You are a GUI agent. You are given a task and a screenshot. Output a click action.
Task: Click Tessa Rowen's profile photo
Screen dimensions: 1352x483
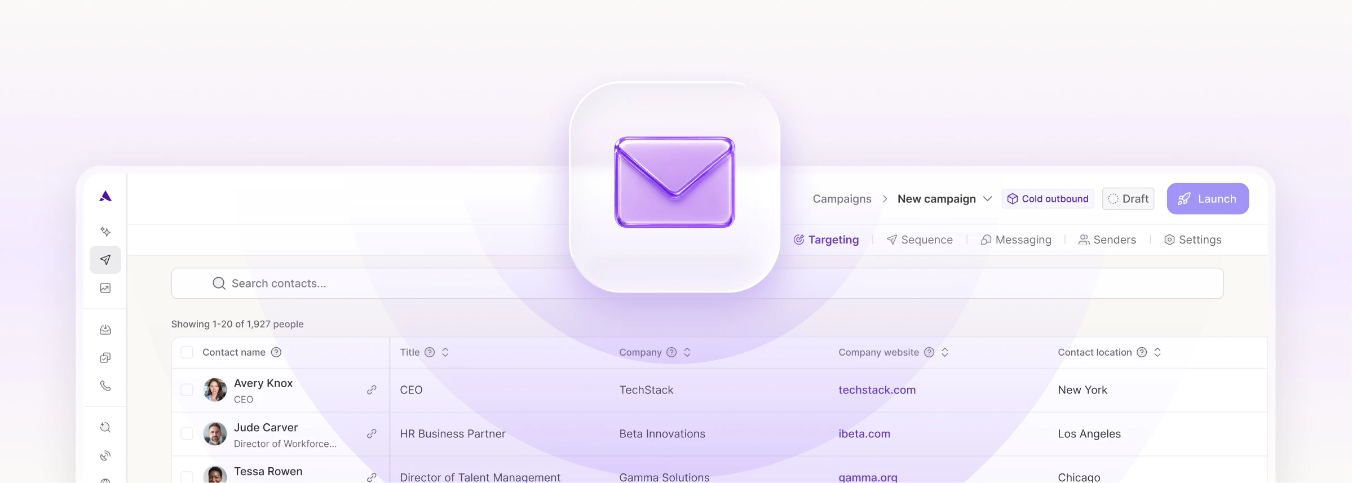pos(215,475)
